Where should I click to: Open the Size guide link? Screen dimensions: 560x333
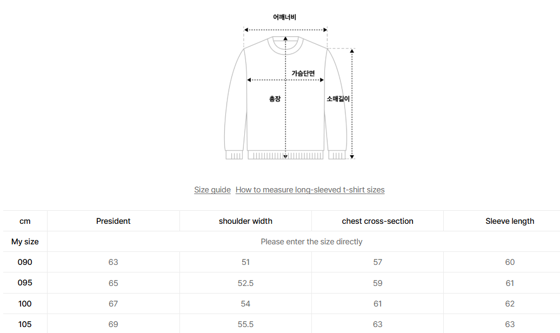pyautogui.click(x=212, y=190)
